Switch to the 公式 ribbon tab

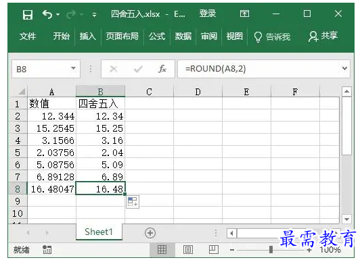point(157,36)
